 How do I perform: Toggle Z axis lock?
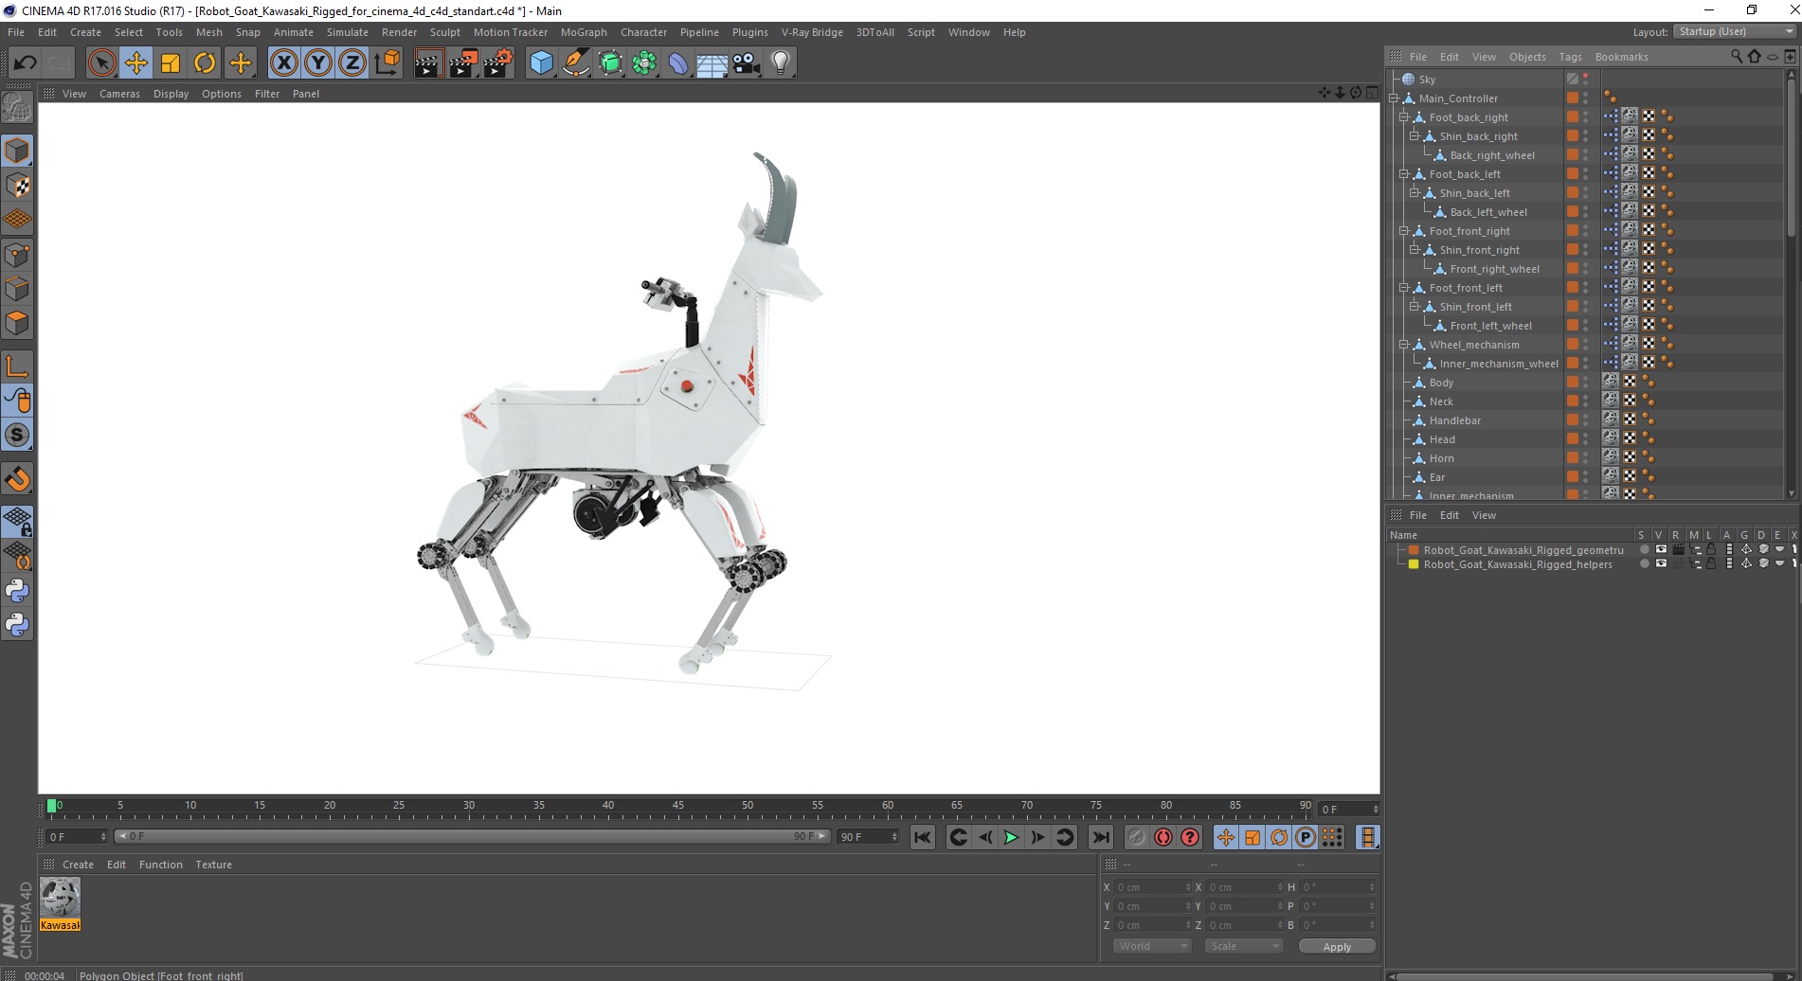click(x=352, y=63)
